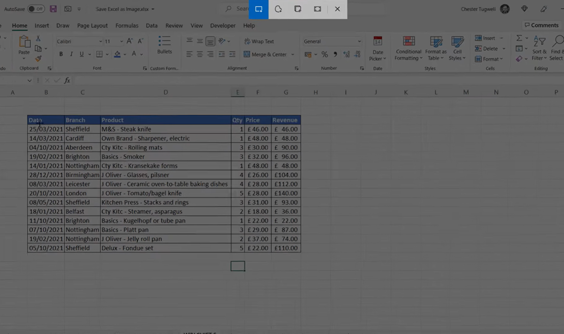Viewport: 564px width, 334px height.
Task: Open Format as Table gallery
Action: (436, 48)
